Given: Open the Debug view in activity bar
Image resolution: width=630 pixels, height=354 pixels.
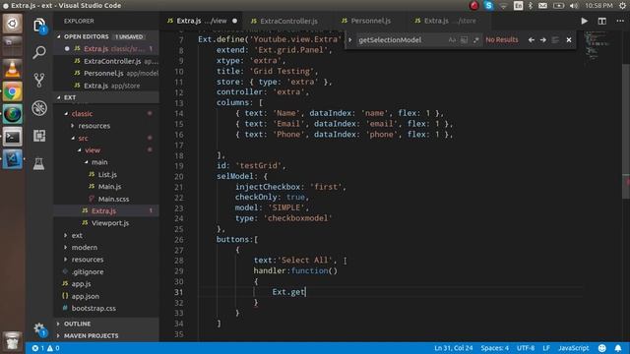Looking at the screenshot, I should pyautogui.click(x=39, y=108).
